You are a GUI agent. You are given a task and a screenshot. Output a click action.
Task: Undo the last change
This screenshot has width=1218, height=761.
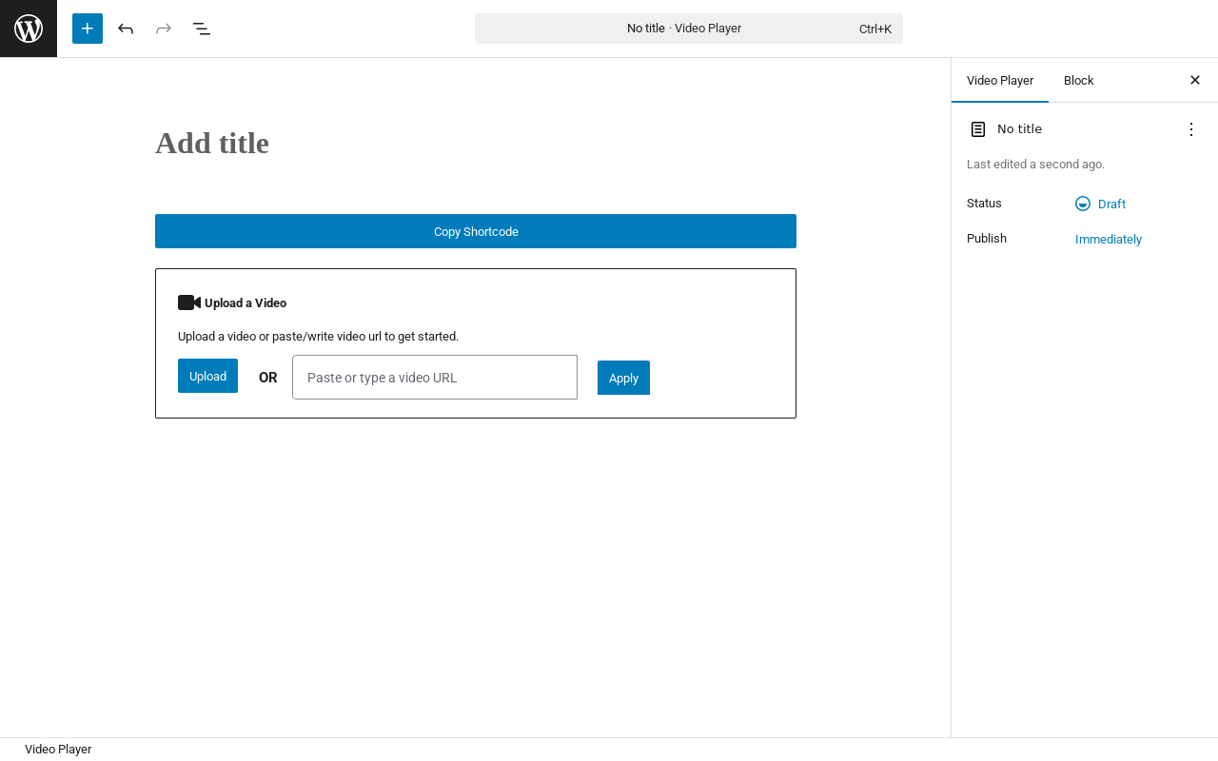[126, 29]
